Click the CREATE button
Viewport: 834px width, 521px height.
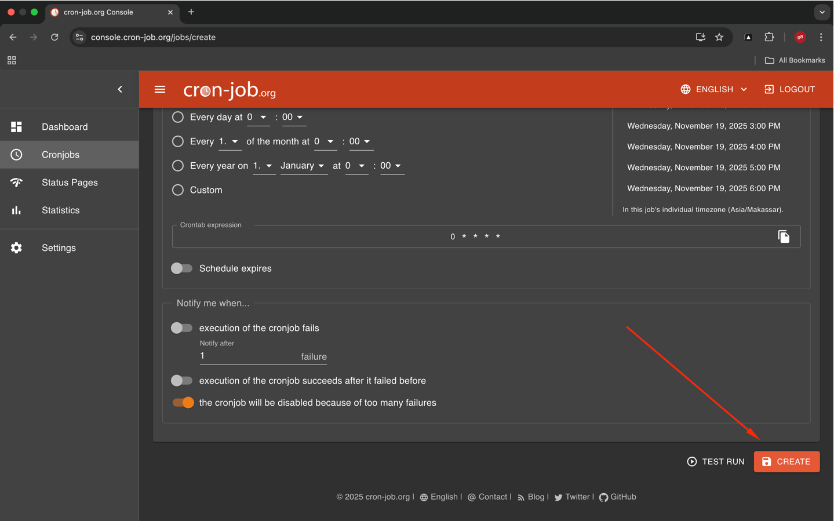click(x=786, y=462)
